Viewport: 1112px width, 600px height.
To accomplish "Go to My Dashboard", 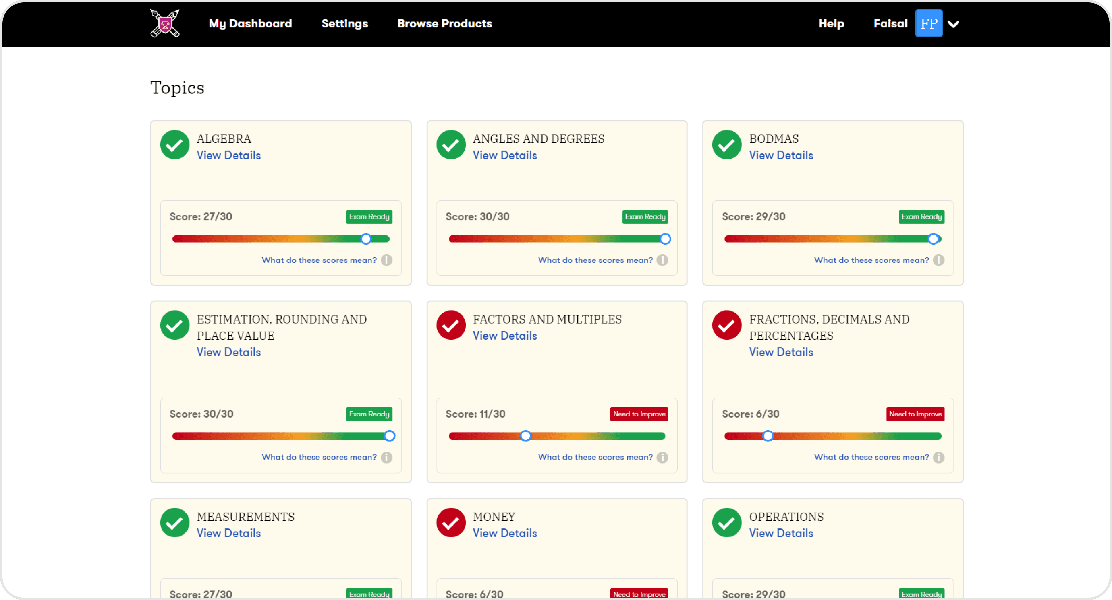I will (x=250, y=24).
